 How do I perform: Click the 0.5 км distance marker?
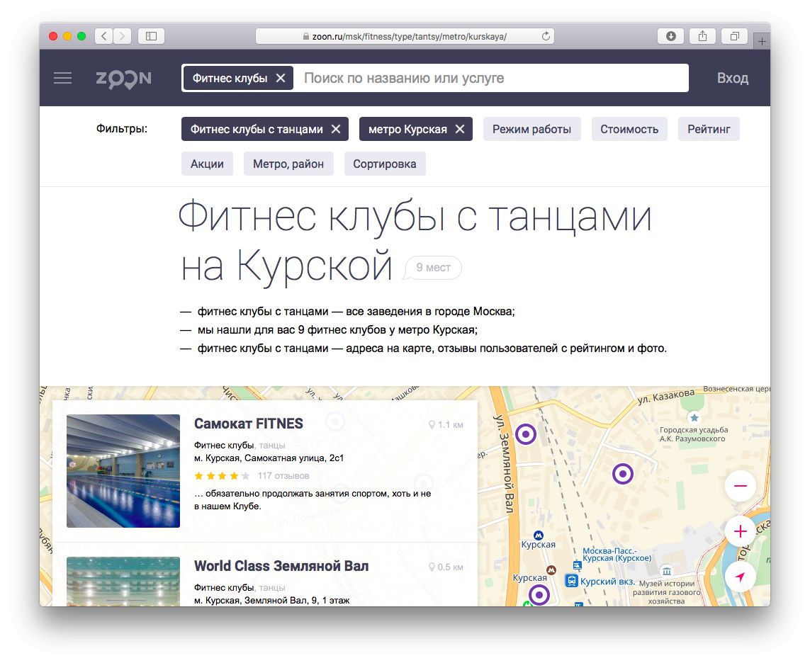[446, 567]
